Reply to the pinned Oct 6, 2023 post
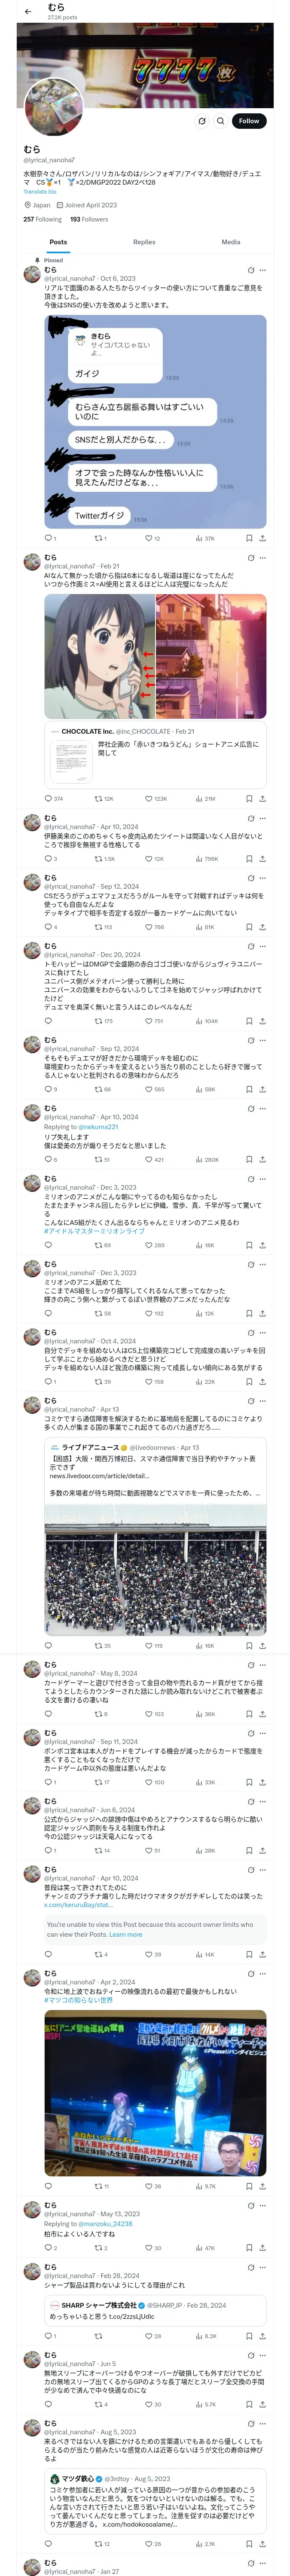This screenshot has height=2576, width=290. (48, 538)
